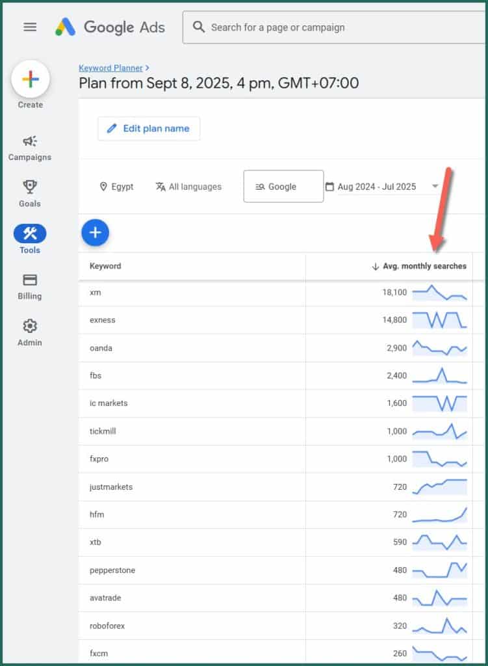Click the calendar icon beside date range
Image resolution: width=488 pixels, height=666 pixels.
[x=329, y=187]
